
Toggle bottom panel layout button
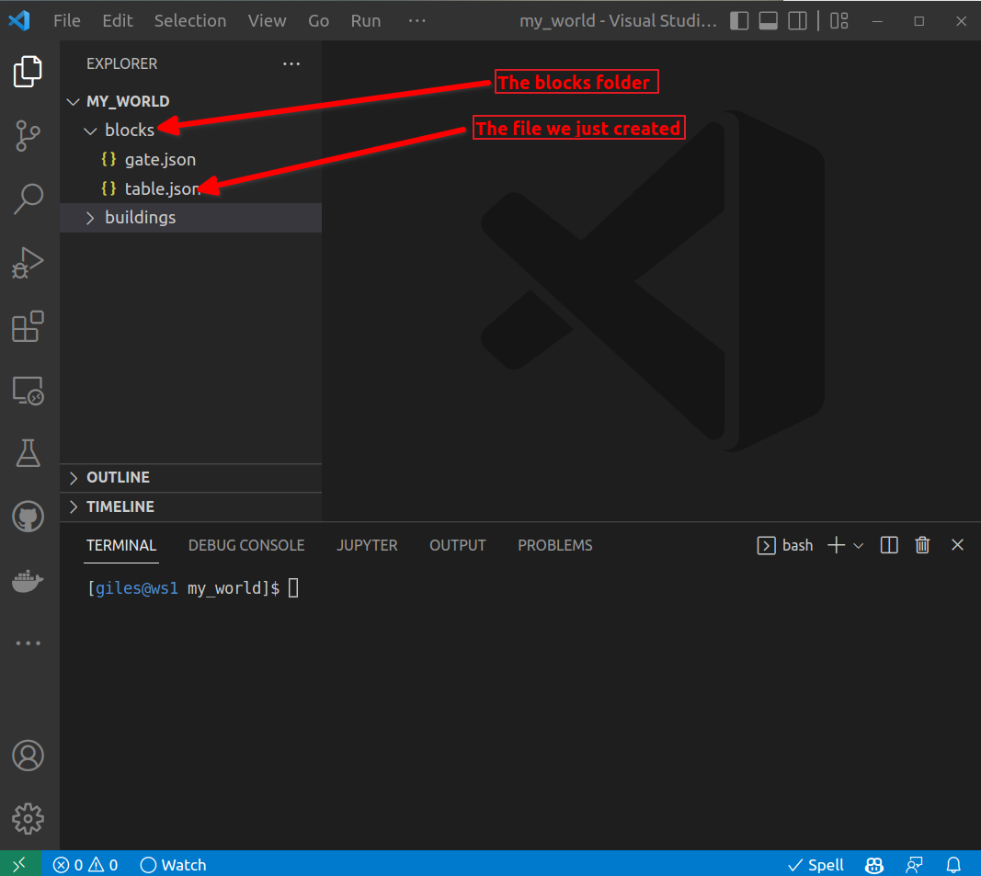coord(769,20)
